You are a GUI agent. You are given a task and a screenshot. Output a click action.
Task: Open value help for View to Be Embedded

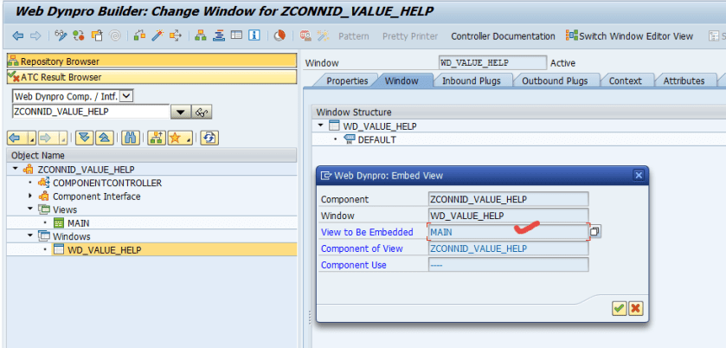[595, 231]
